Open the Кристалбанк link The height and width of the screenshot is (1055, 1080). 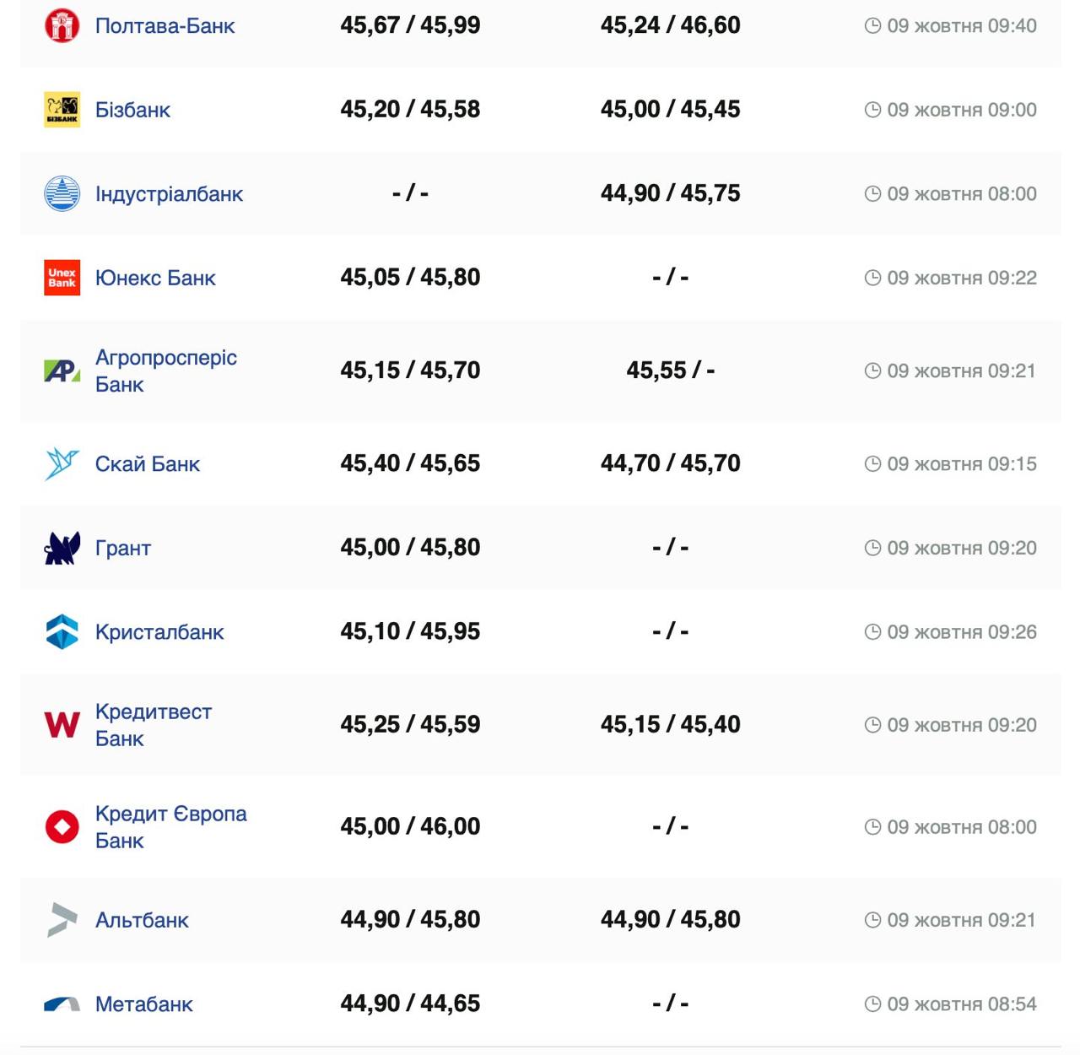(159, 632)
